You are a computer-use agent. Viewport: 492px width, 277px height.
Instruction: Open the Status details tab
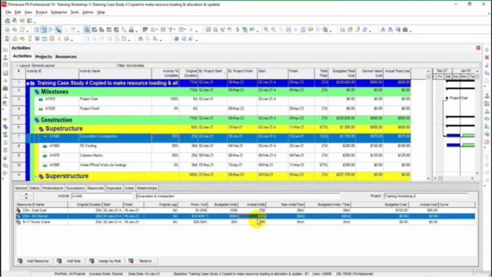pos(34,188)
